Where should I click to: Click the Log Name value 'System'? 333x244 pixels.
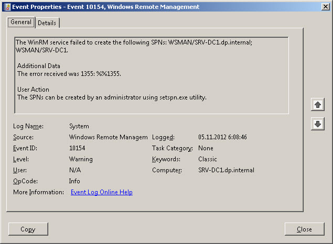click(79, 126)
